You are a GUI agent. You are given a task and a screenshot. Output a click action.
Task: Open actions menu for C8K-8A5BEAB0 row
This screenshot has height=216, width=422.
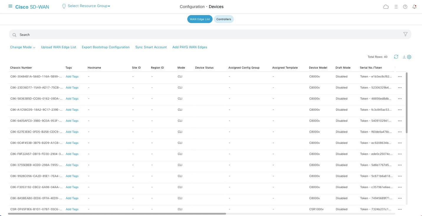click(x=400, y=198)
